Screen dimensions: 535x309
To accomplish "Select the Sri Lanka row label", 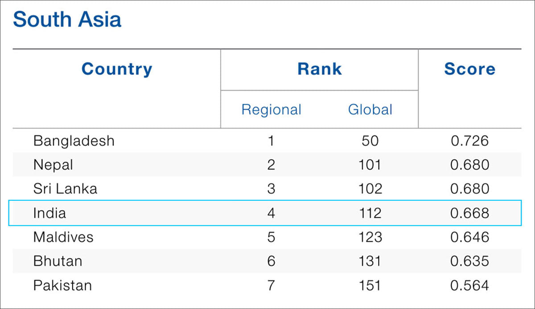I will [x=65, y=189].
